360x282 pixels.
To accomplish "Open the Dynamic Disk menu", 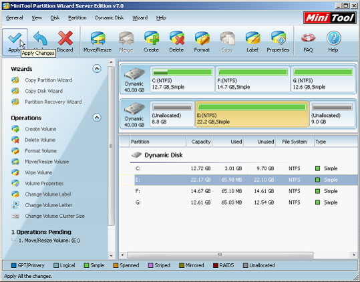I will pyautogui.click(x=110, y=17).
